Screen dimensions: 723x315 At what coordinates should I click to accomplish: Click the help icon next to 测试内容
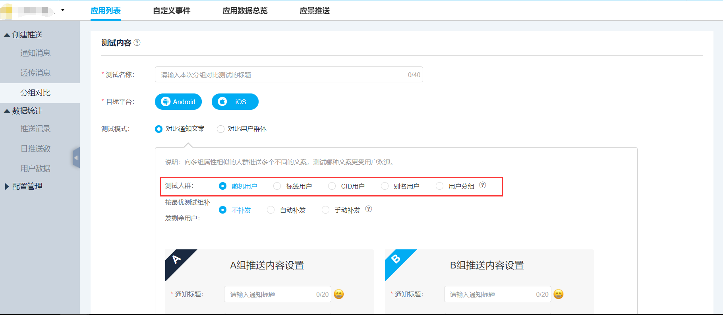point(137,43)
